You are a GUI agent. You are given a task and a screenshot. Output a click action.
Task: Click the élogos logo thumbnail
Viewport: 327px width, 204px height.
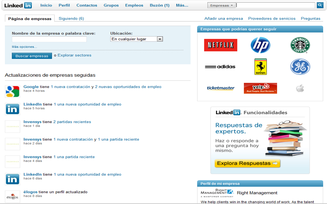coord(13,197)
